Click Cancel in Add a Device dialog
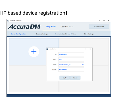The width and height of the screenshot is (117, 97). (75, 78)
